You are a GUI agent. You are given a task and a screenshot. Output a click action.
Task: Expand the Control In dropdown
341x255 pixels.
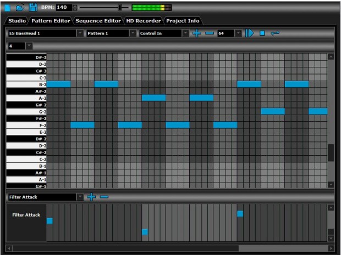pyautogui.click(x=185, y=33)
